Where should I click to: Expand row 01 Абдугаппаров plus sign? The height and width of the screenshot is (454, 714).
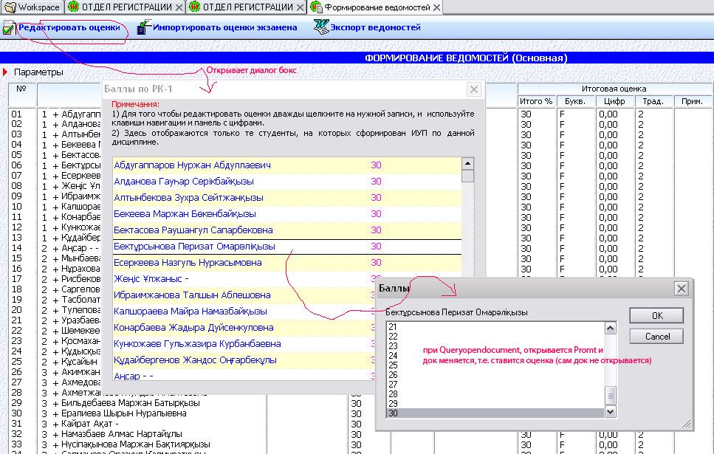55,114
